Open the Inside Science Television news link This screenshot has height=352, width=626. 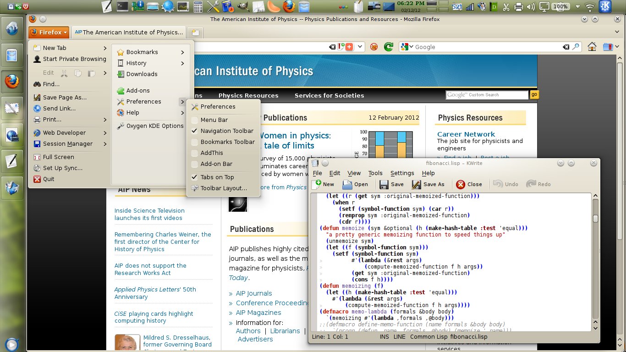[x=149, y=214]
